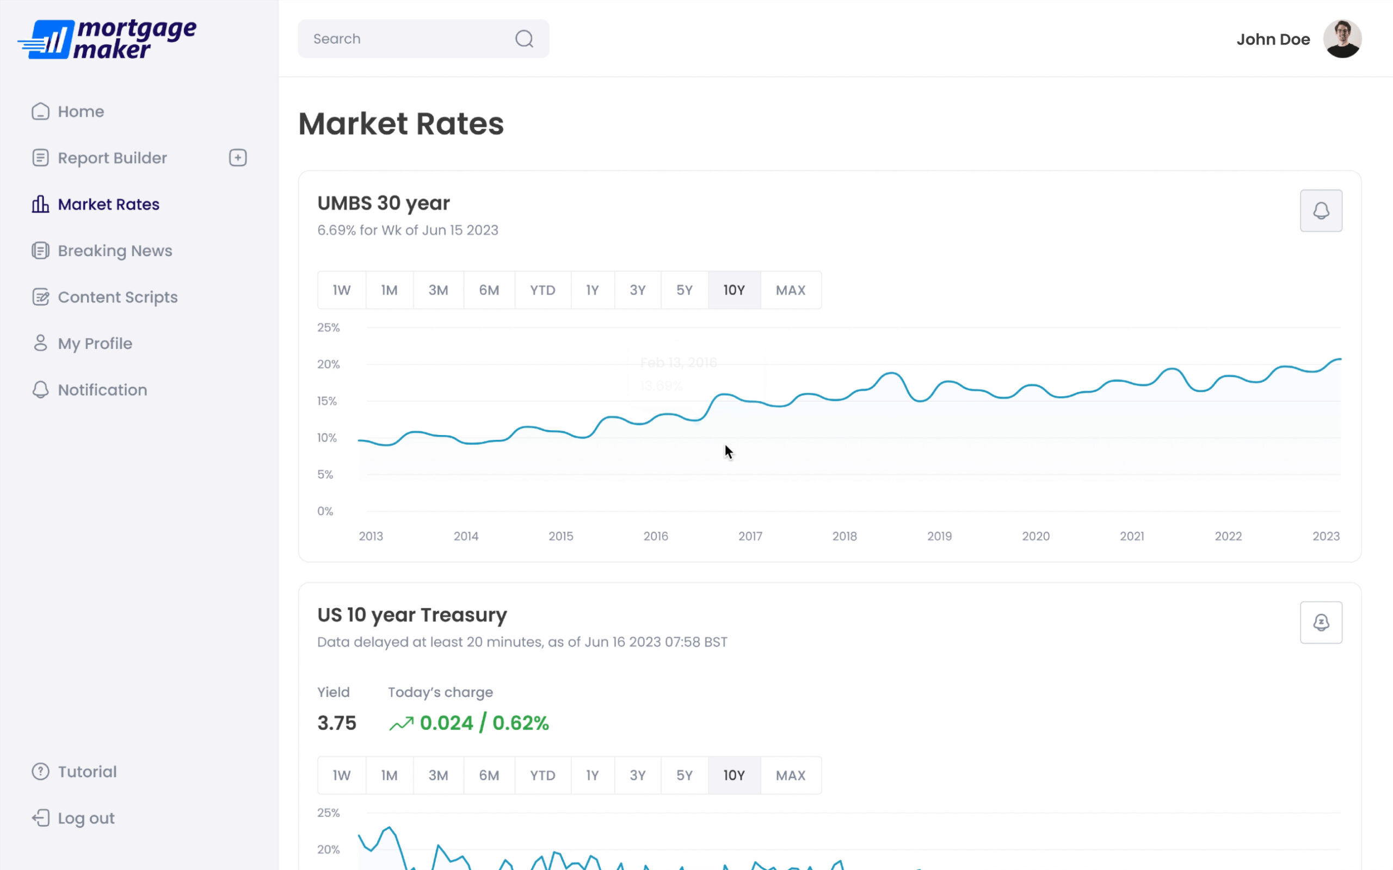1393x870 pixels.
Task: Switch the UMBS chart to YTD
Action: pyautogui.click(x=542, y=290)
